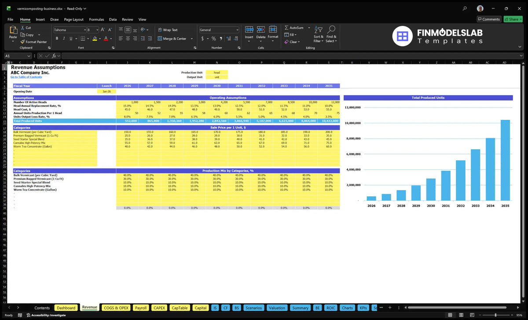Click the formula bar input

point(292,56)
